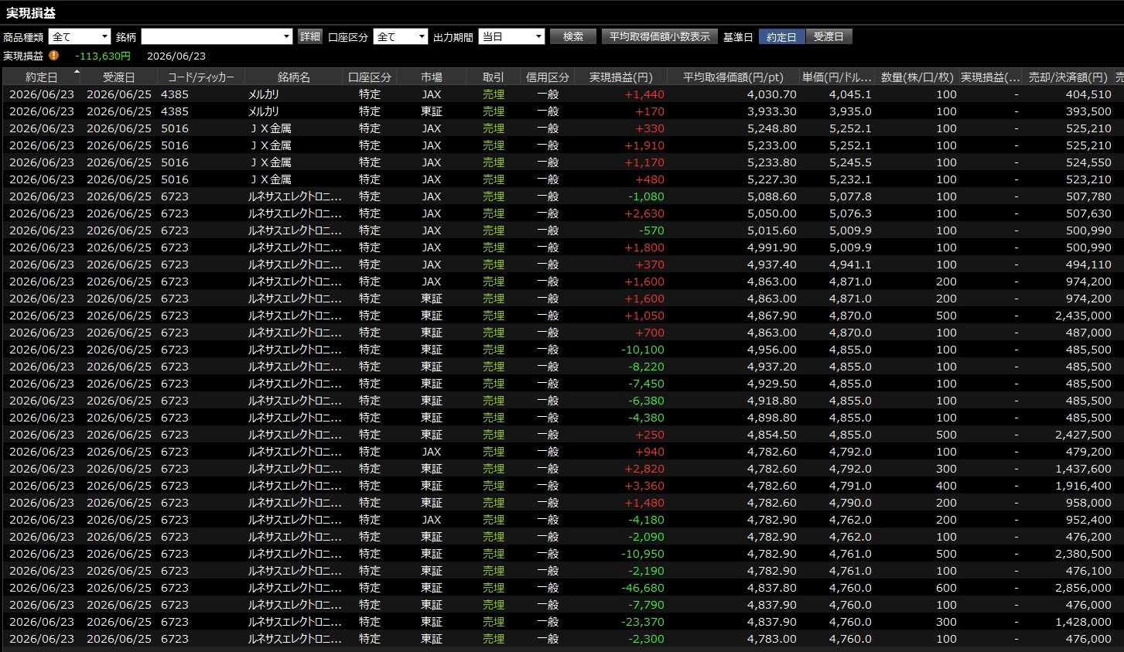The height and width of the screenshot is (652, 1124).
Task: Open the 口座区分 filter dropdown
Action: 401,36
